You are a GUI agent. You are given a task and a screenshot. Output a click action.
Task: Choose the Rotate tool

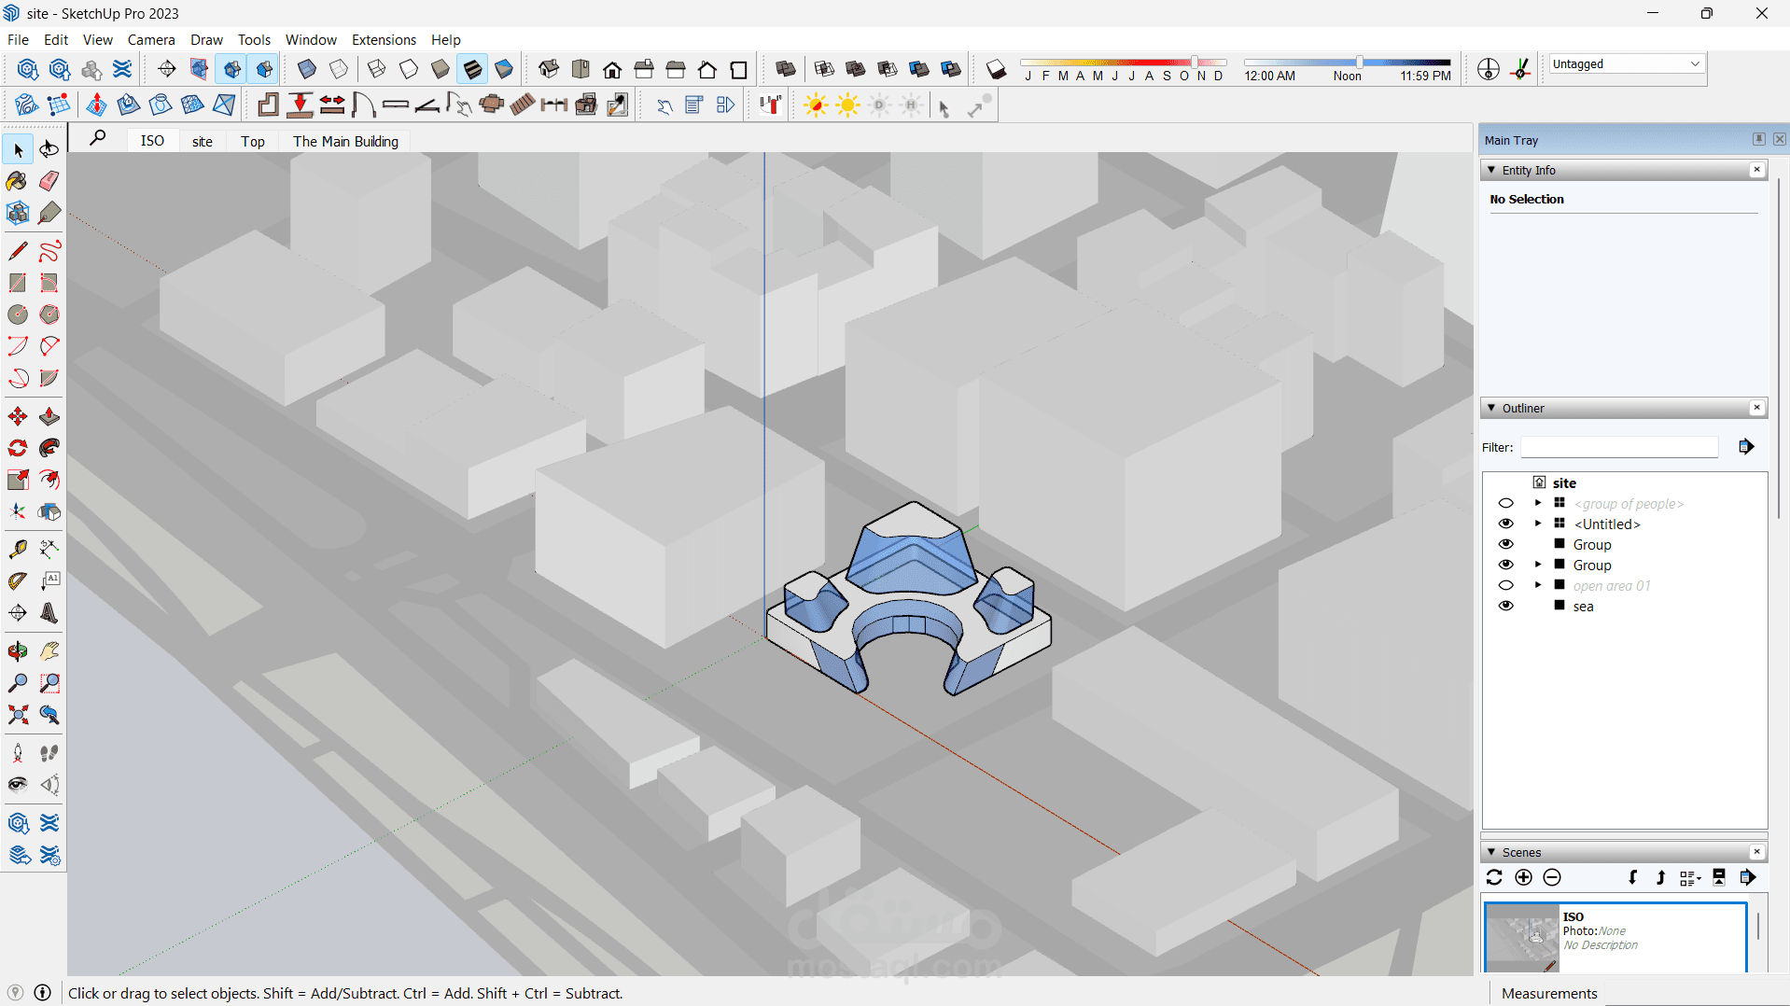click(x=18, y=448)
